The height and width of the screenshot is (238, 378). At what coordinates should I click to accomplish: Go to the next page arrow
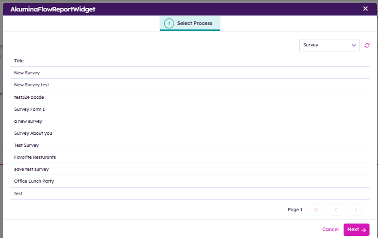pos(356,209)
